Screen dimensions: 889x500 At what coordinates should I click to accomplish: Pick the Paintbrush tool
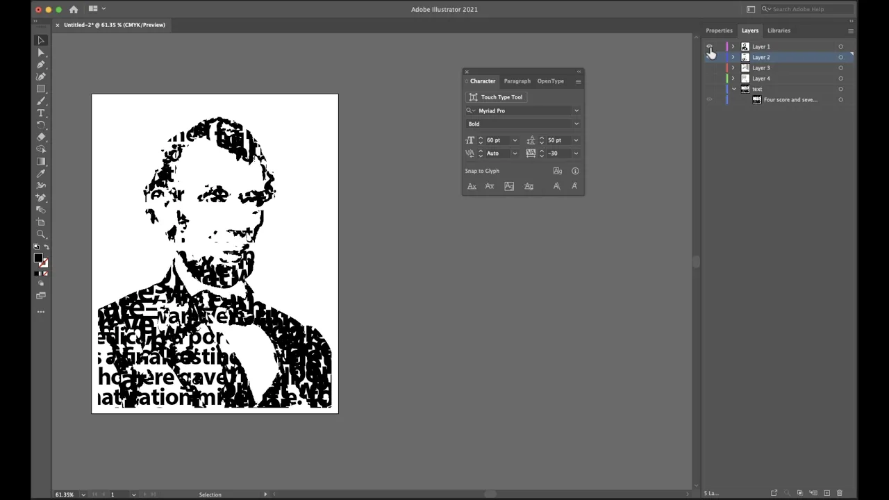41,101
